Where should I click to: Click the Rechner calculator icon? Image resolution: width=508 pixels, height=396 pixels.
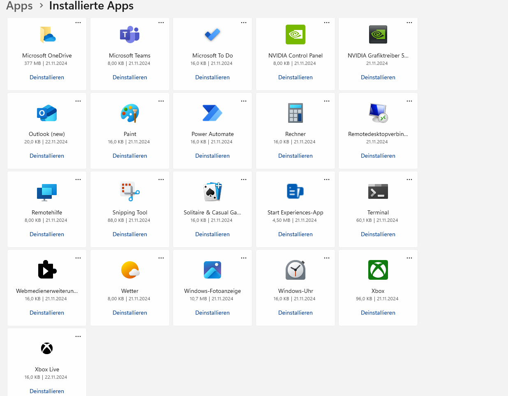[296, 113]
